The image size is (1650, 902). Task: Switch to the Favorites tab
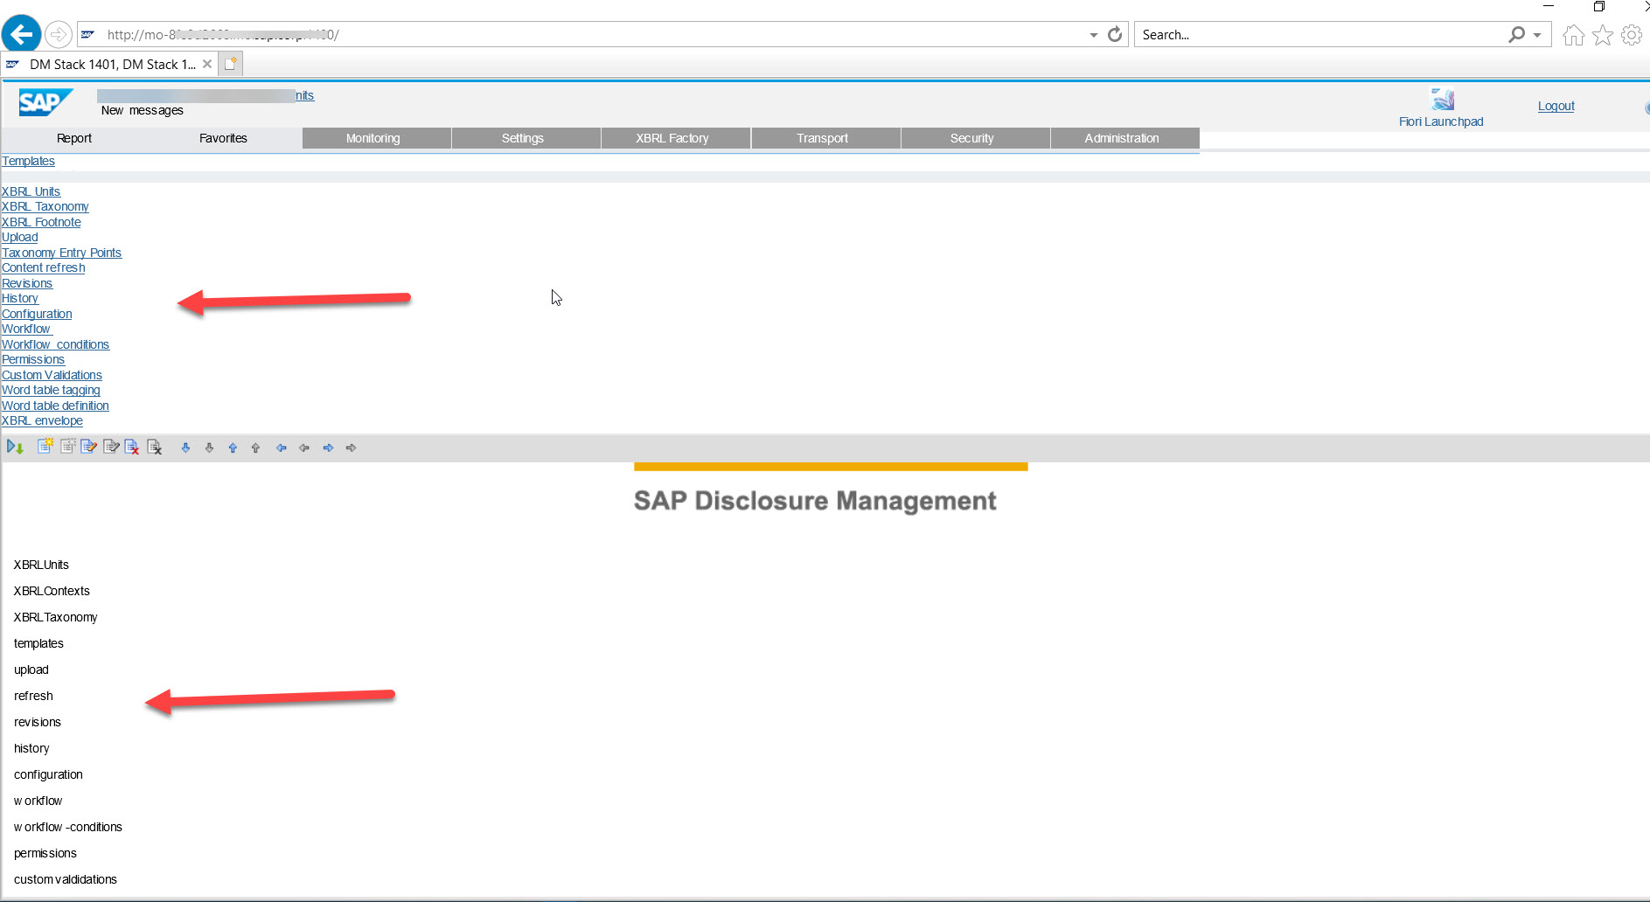click(223, 138)
